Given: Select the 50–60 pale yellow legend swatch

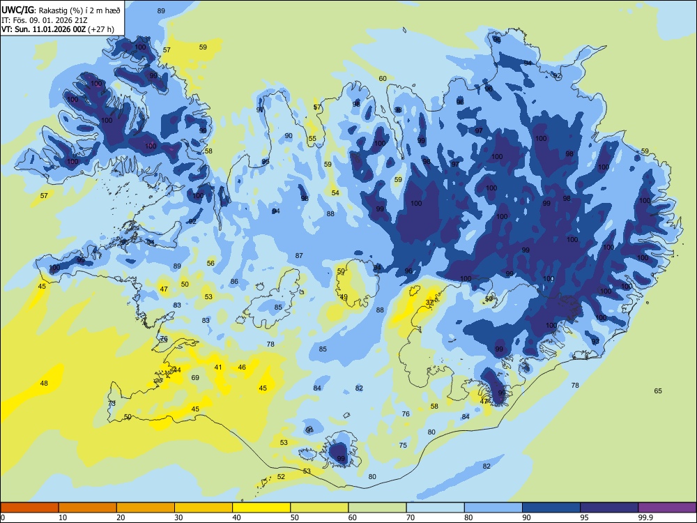Looking at the screenshot, I should 319,508.
